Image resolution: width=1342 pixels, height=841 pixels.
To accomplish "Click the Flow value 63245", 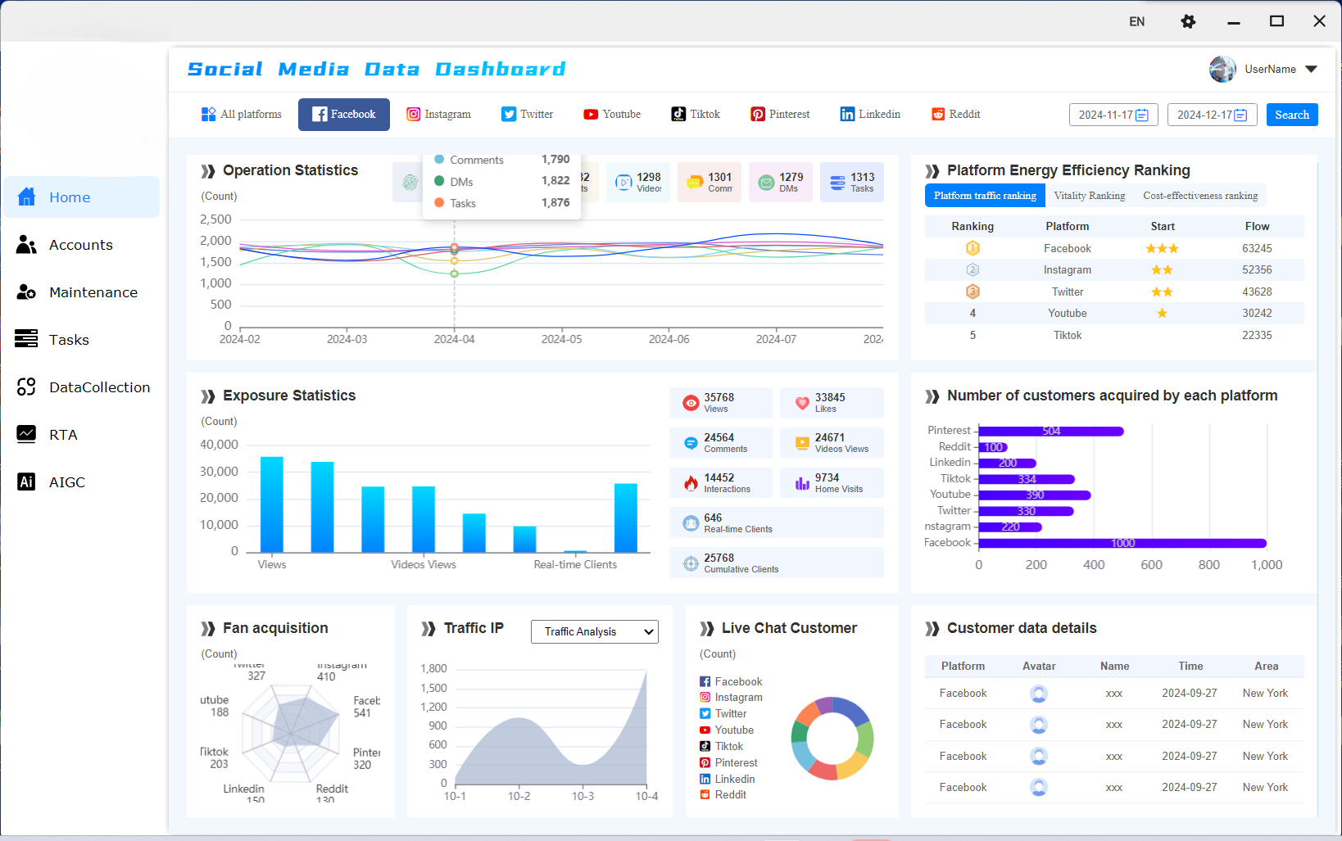I will (x=1257, y=248).
